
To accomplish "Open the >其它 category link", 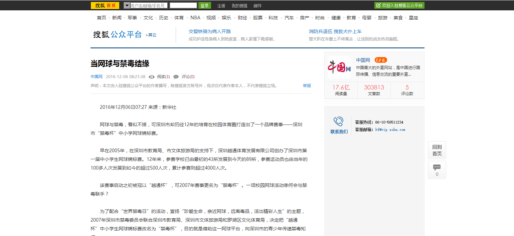I will [151, 35].
